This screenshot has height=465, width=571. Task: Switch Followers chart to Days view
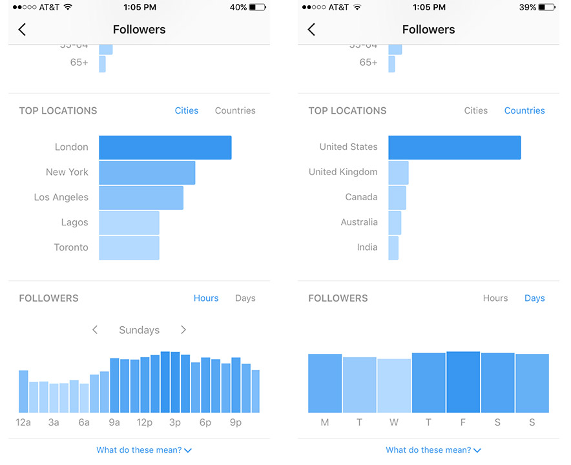coord(245,298)
